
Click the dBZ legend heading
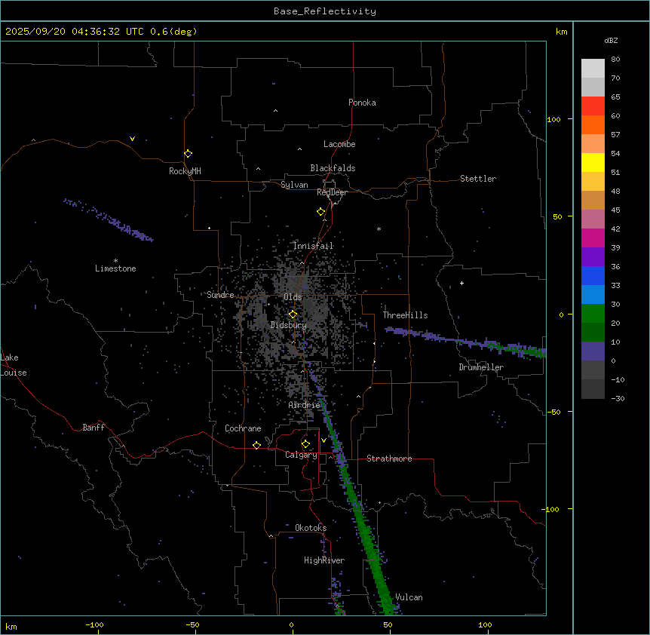tap(612, 40)
